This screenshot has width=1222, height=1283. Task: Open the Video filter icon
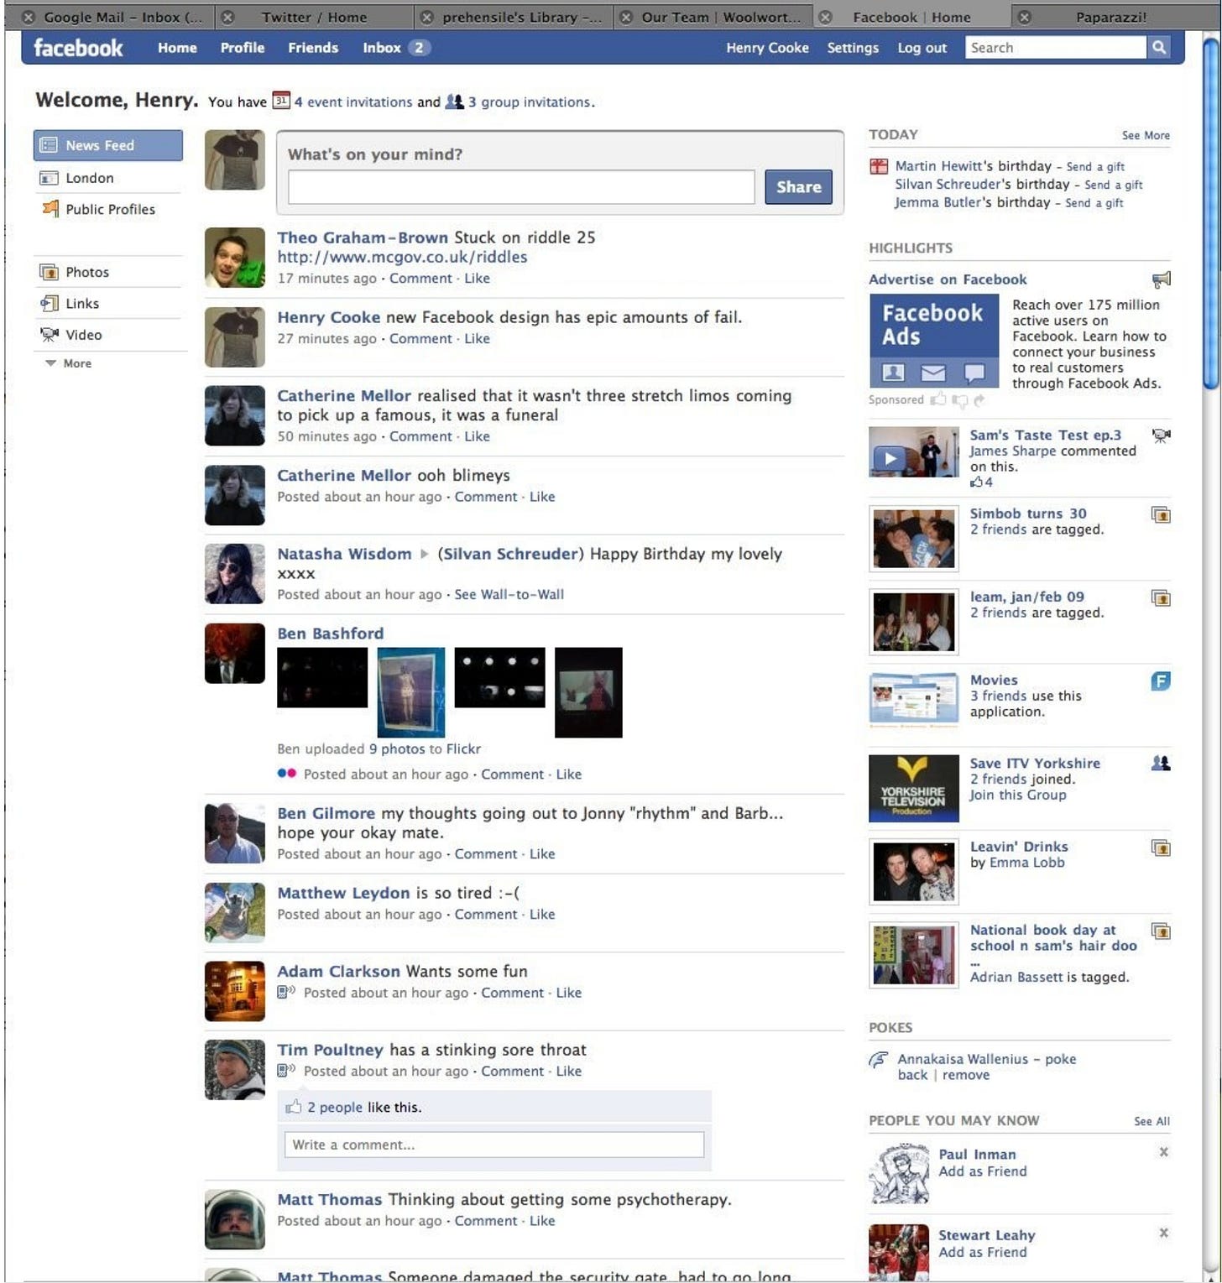coord(49,335)
